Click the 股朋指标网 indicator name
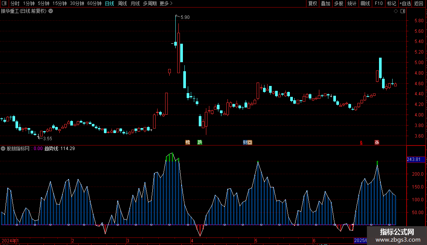 (x=18, y=149)
